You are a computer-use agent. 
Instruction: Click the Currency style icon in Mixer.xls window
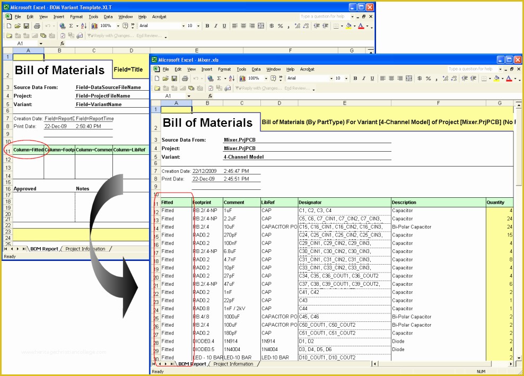[x=420, y=78]
